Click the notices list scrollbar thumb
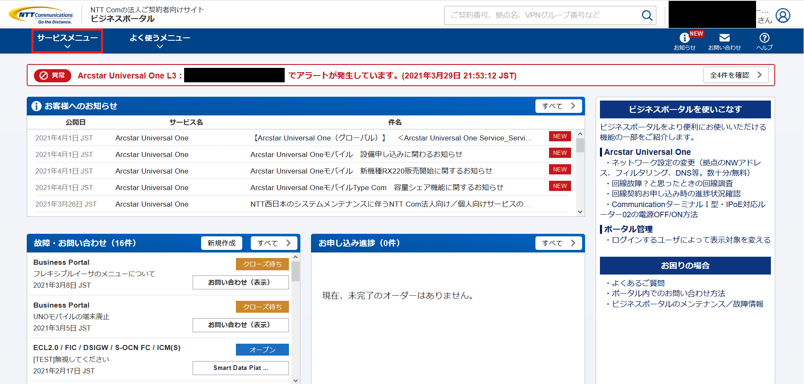 coord(580,145)
